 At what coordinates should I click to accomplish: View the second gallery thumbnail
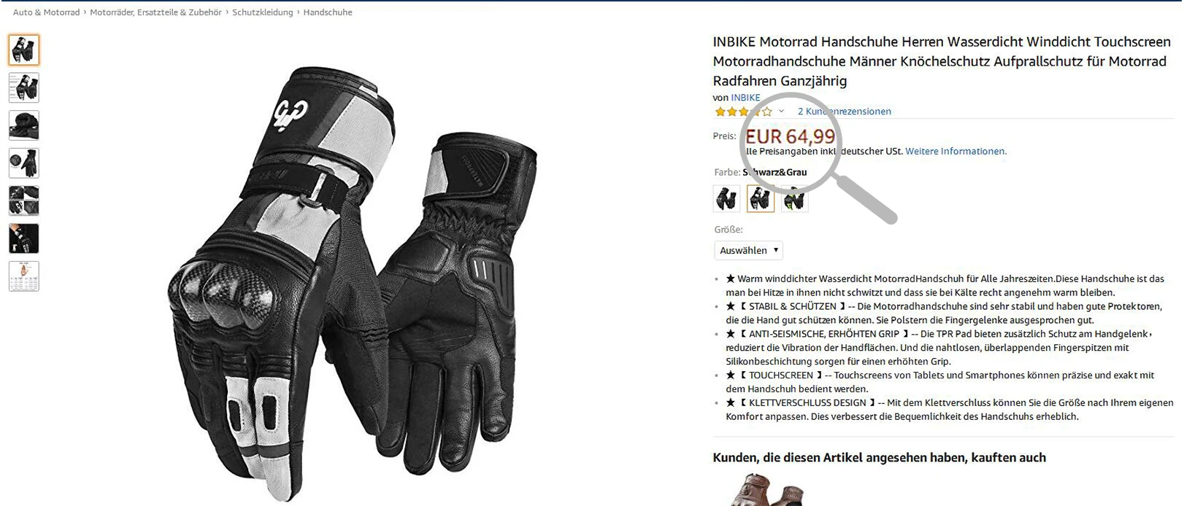[24, 87]
